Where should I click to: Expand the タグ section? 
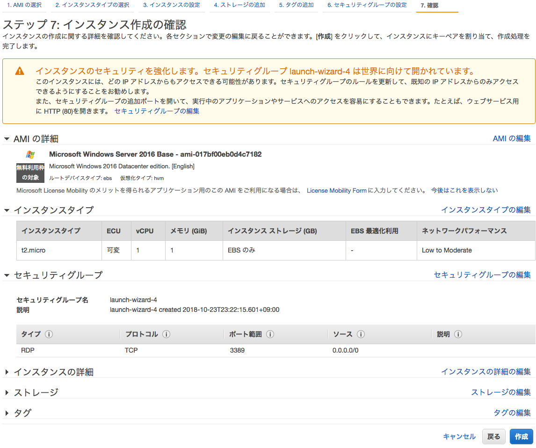pos(7,412)
